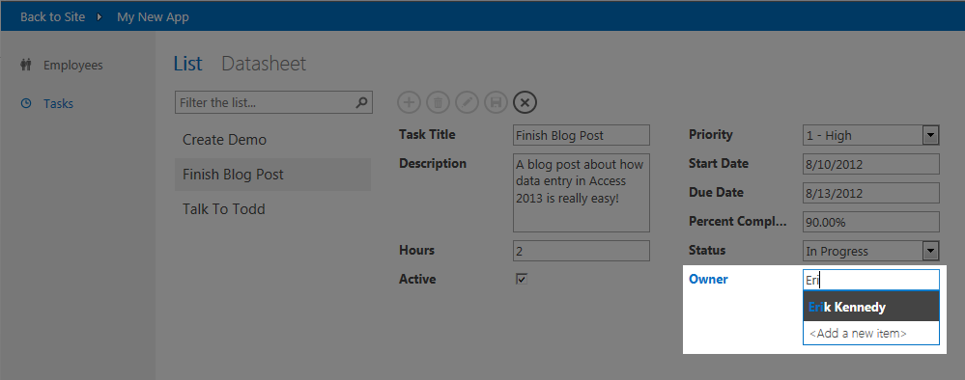
Task: Click the arrow icon after Back to Site
Action: [x=99, y=17]
